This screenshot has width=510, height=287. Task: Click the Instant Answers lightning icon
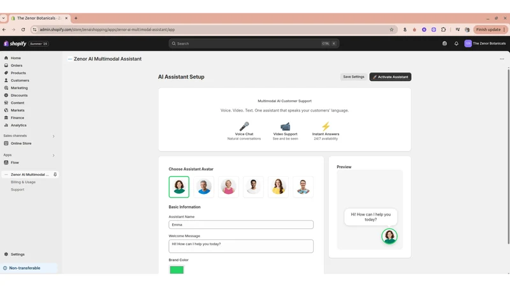[326, 126]
